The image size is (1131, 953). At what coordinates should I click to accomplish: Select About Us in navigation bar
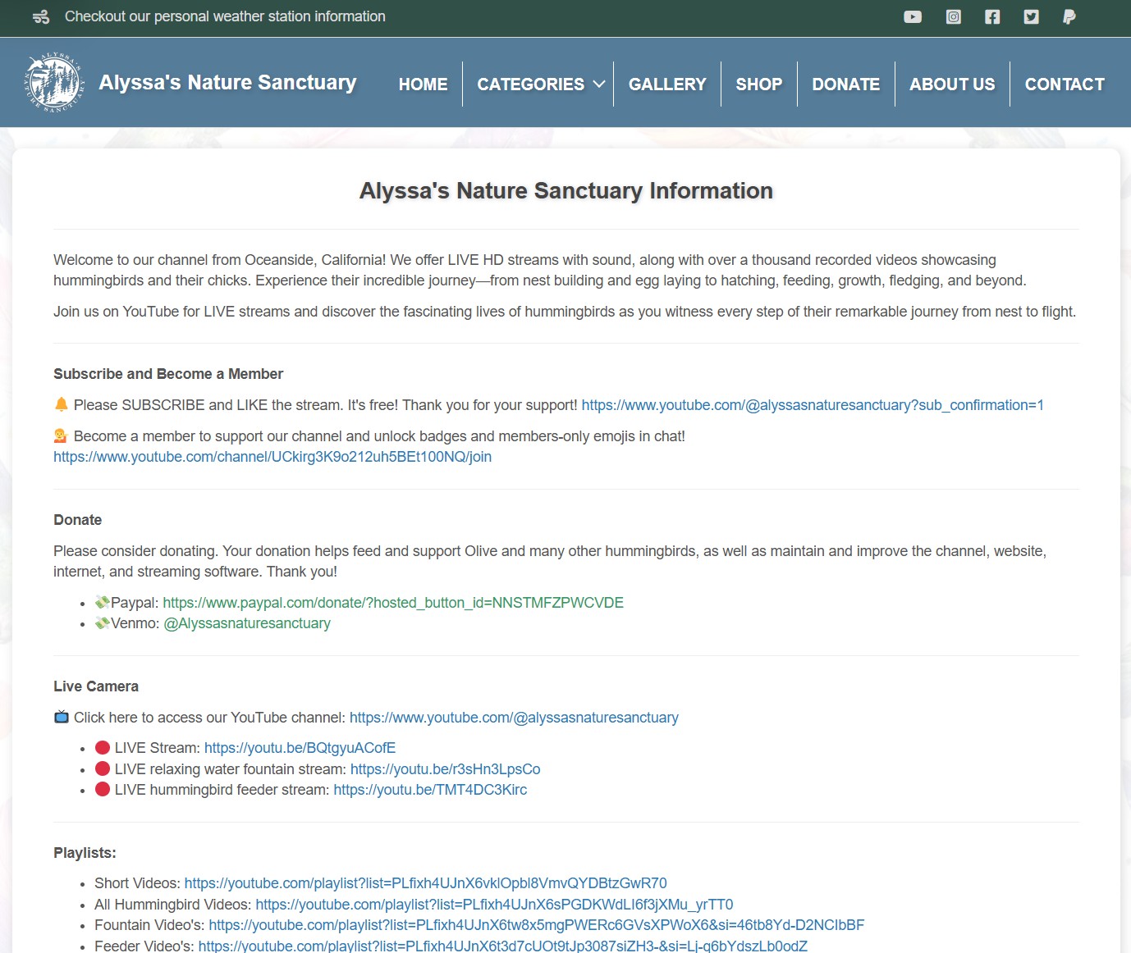tap(951, 84)
